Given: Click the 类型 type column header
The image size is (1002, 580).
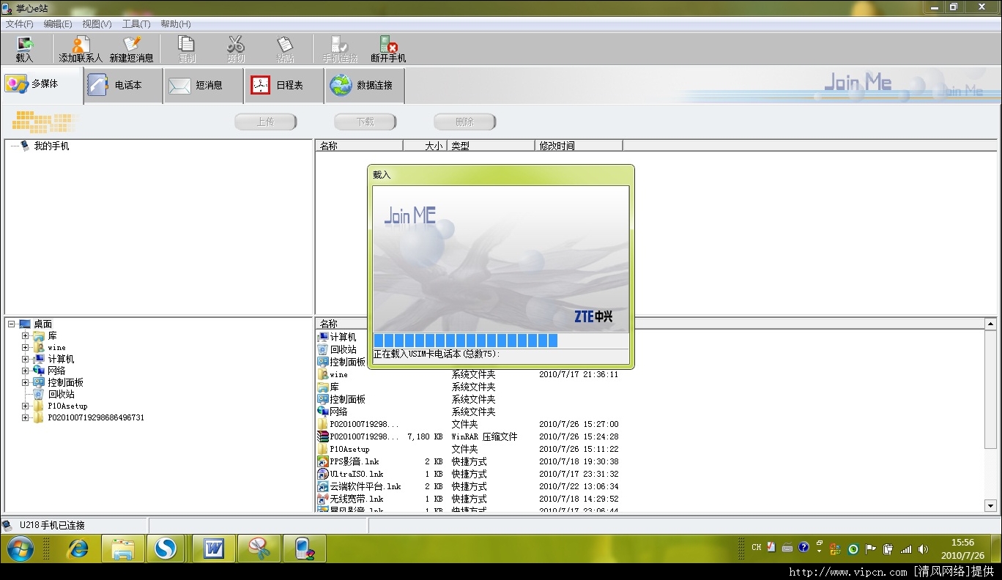Looking at the screenshot, I should coord(491,146).
